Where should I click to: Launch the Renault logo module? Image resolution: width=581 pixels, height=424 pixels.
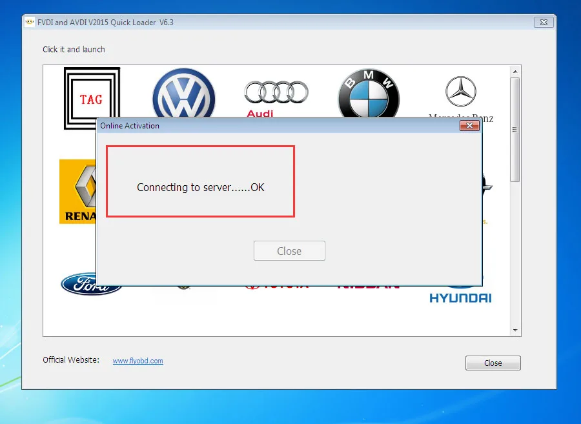point(77,192)
